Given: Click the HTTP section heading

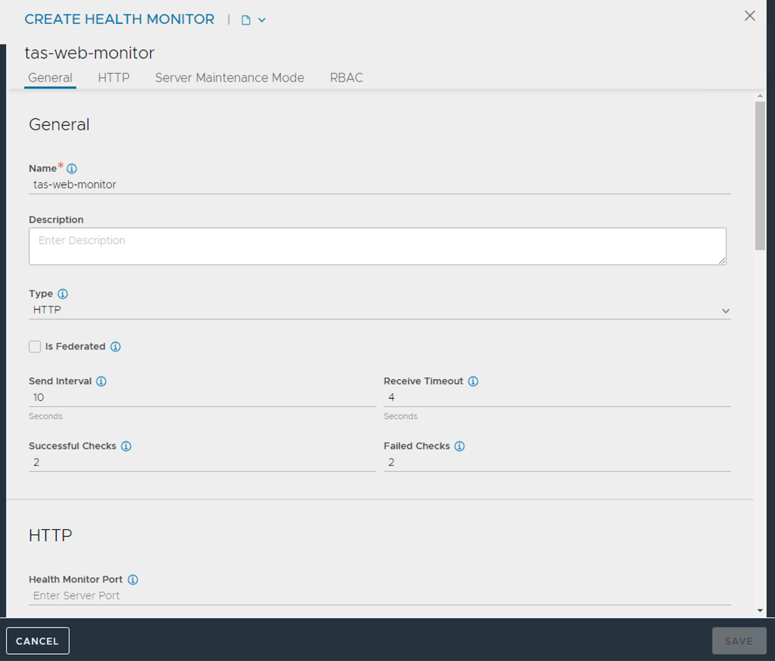Looking at the screenshot, I should tap(50, 536).
